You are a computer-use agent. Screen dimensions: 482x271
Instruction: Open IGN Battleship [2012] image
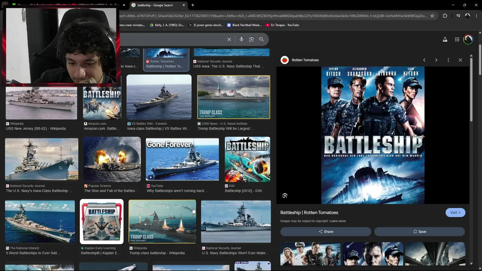point(247,159)
